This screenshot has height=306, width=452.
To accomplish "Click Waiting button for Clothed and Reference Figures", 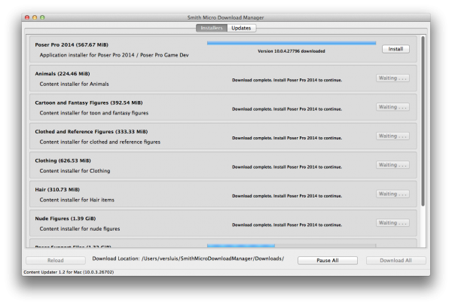I will point(392,136).
